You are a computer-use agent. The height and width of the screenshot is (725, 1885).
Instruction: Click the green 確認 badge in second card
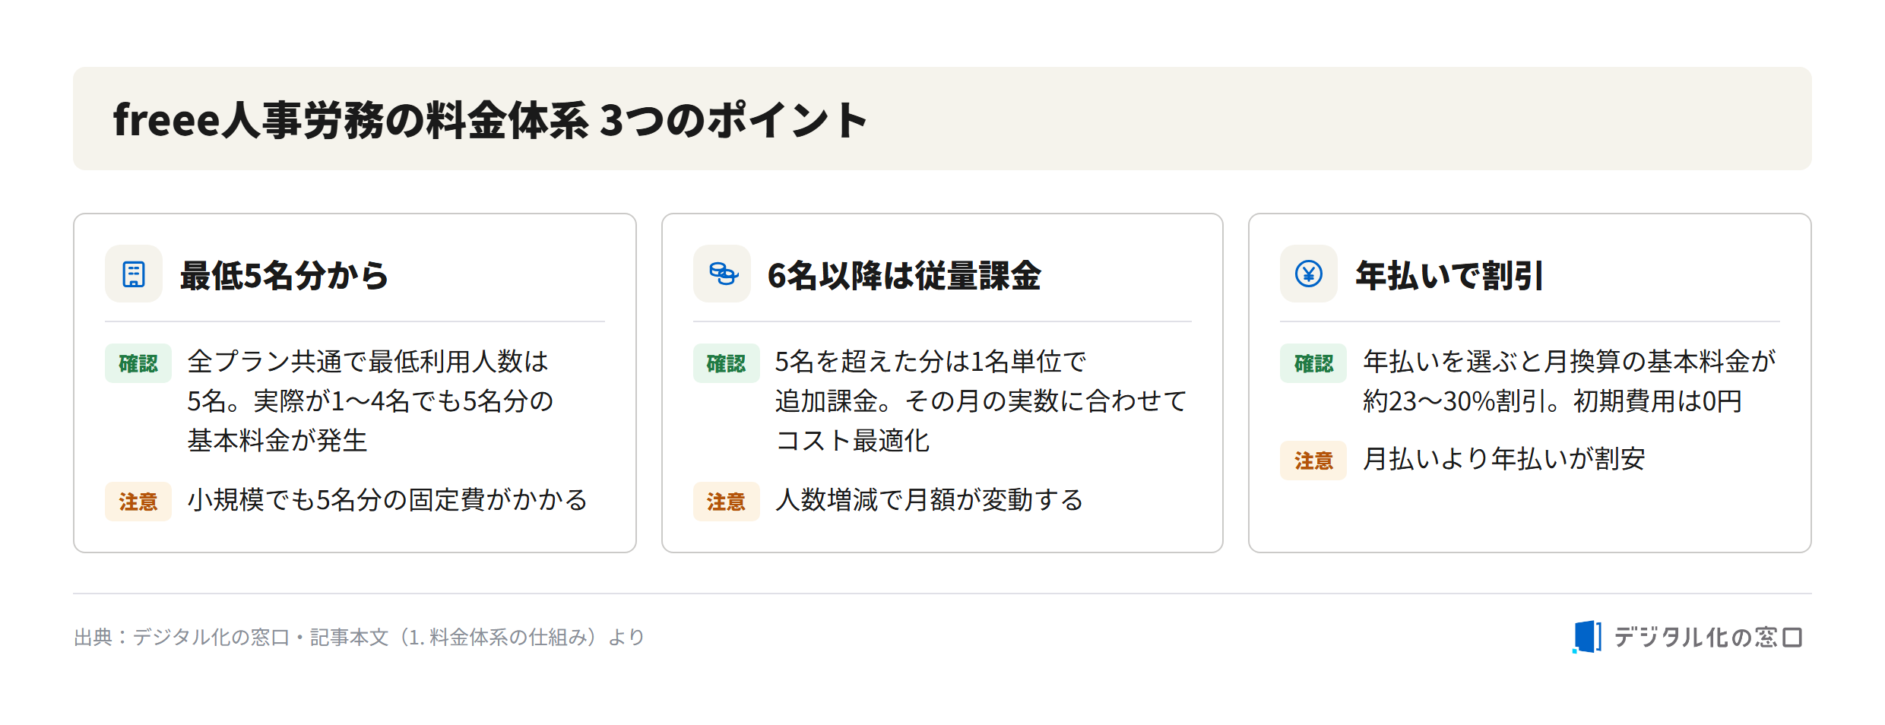click(x=727, y=363)
